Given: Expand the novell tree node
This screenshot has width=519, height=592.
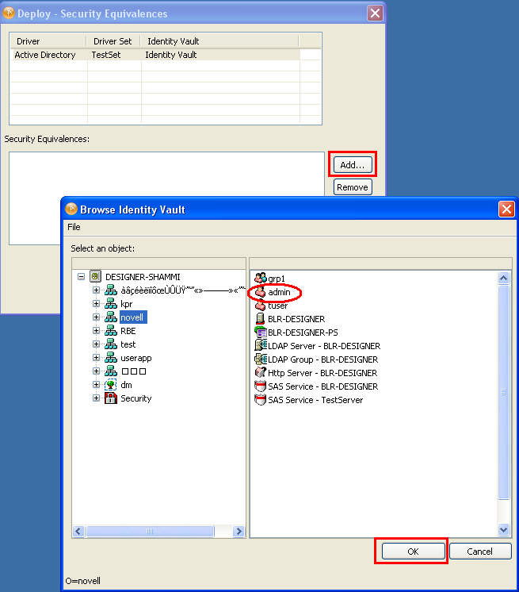Looking at the screenshot, I should (96, 317).
